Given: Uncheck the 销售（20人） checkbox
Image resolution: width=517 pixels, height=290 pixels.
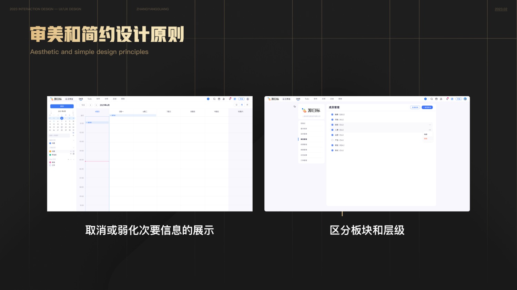Looking at the screenshot, I should tap(332, 115).
